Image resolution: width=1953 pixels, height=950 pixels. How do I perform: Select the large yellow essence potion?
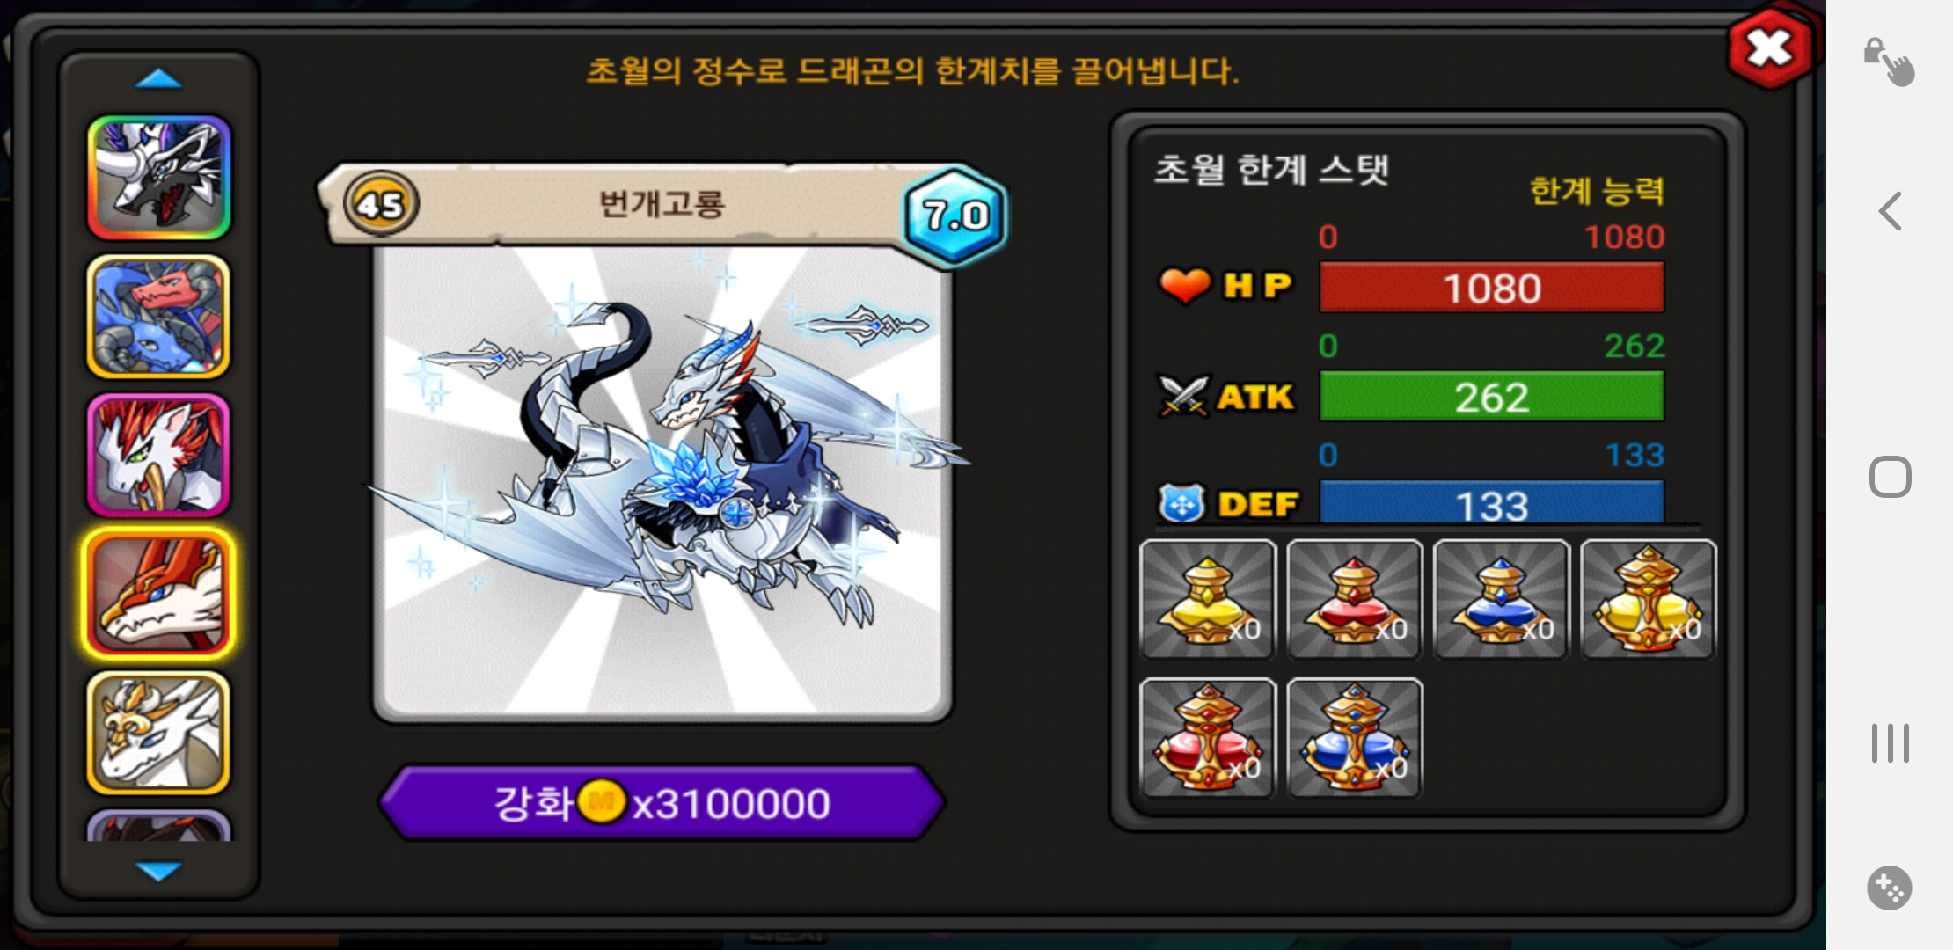(1649, 599)
